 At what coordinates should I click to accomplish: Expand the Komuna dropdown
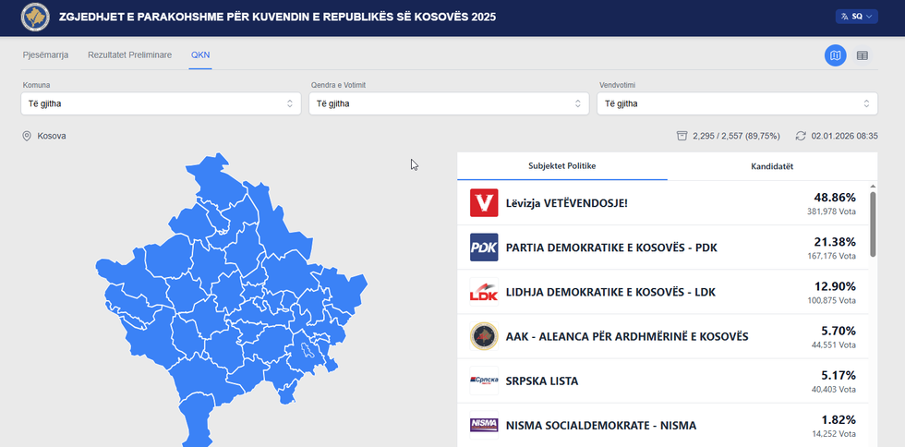(x=161, y=103)
